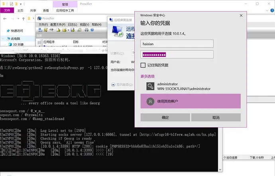
Task: Expand the address bar path chevron
Action: (33, 18)
